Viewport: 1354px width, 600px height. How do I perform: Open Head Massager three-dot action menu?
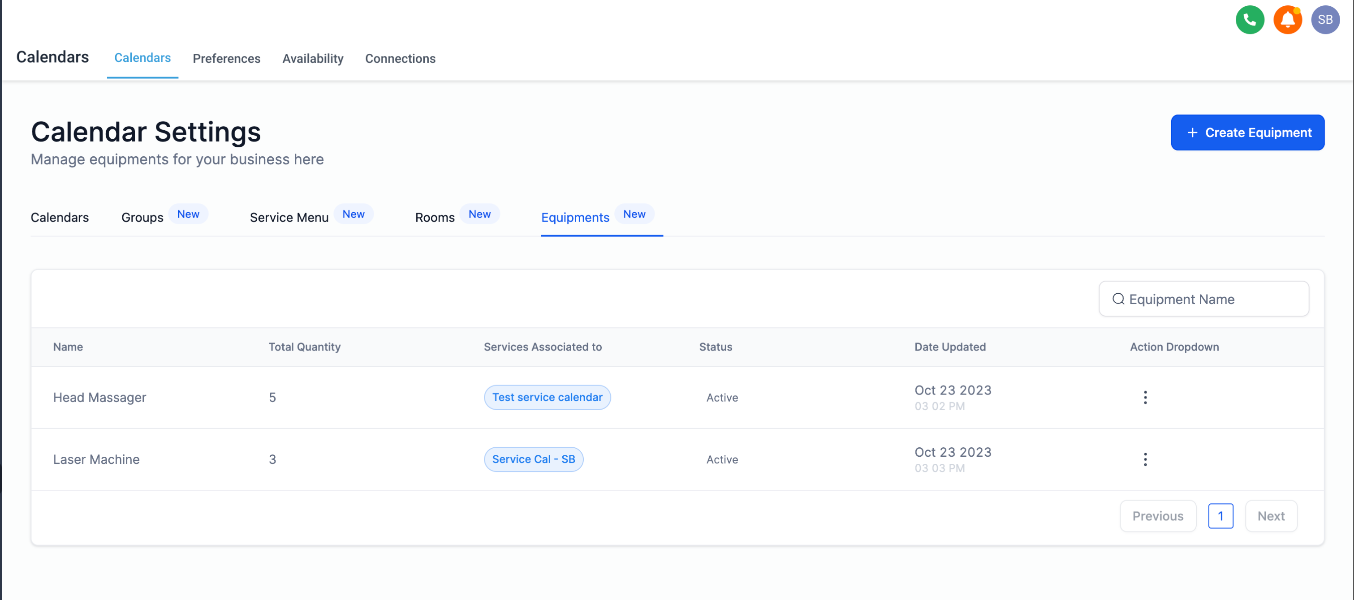coord(1145,397)
